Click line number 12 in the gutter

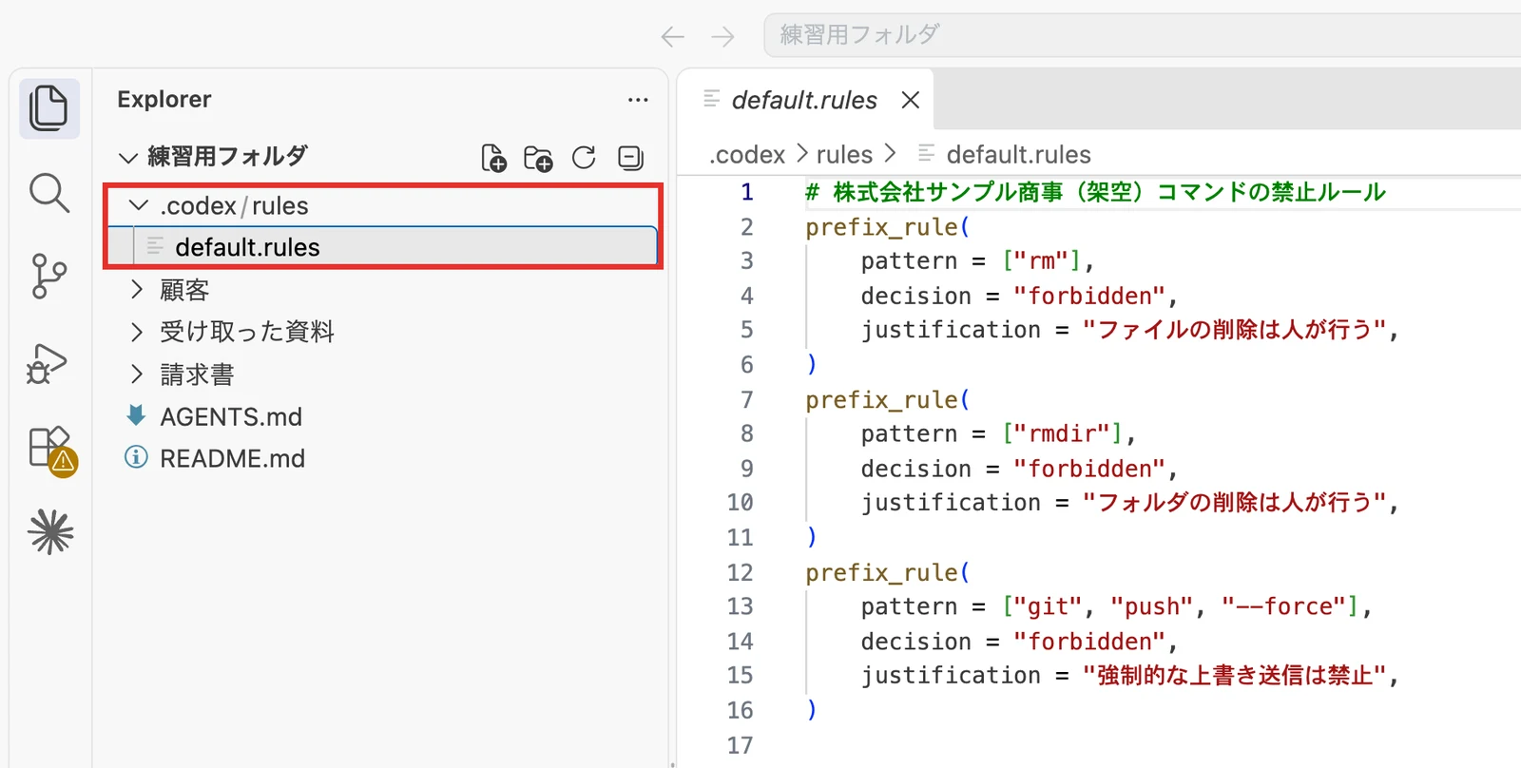[740, 572]
